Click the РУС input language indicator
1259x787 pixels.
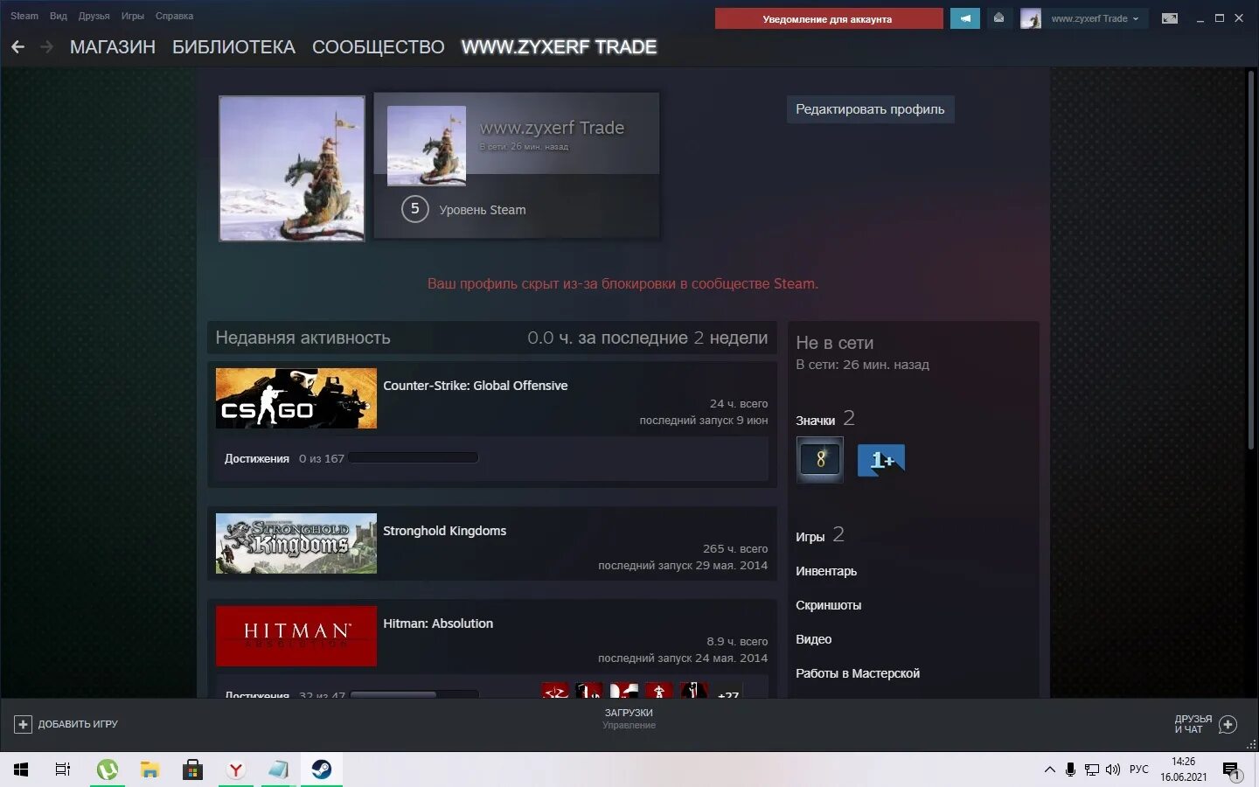tap(1139, 770)
